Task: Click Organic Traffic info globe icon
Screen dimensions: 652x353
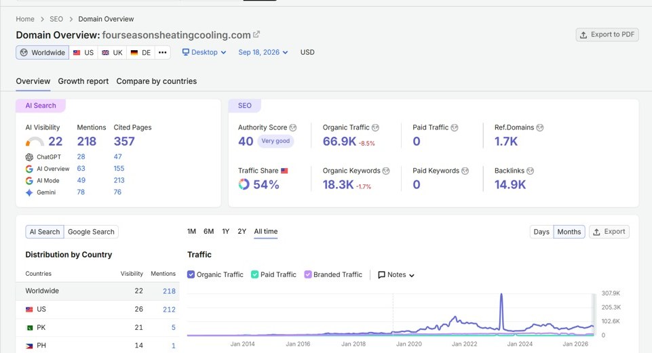Action: click(375, 127)
